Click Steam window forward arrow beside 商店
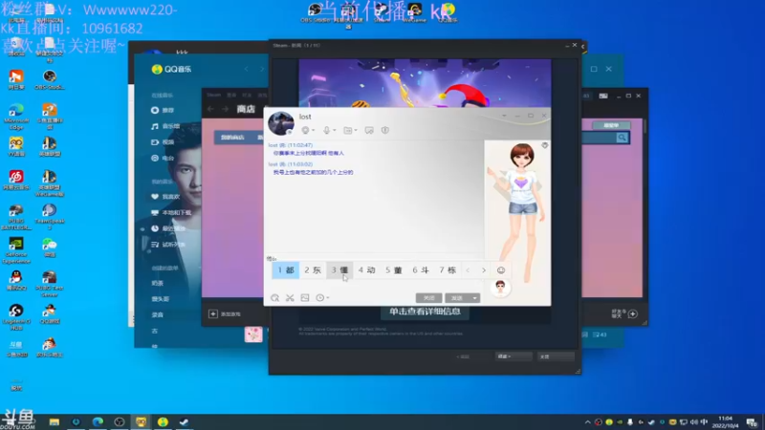 point(225,109)
